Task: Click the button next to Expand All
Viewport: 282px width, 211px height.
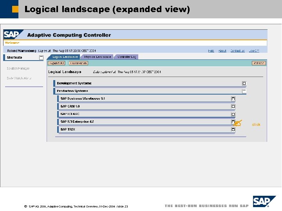Action: (78, 63)
